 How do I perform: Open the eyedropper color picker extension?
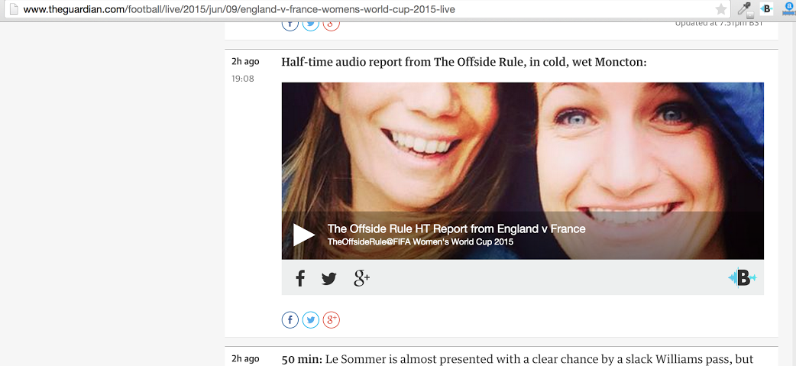[744, 9]
